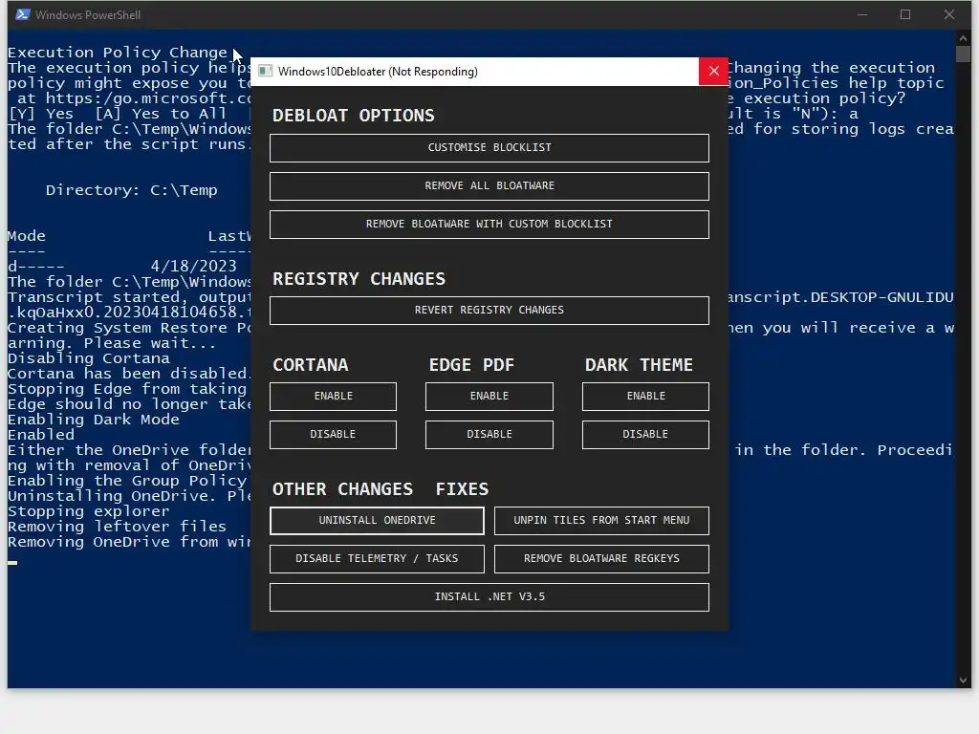Disable Edge PDF
This screenshot has width=979, height=734.
click(489, 435)
